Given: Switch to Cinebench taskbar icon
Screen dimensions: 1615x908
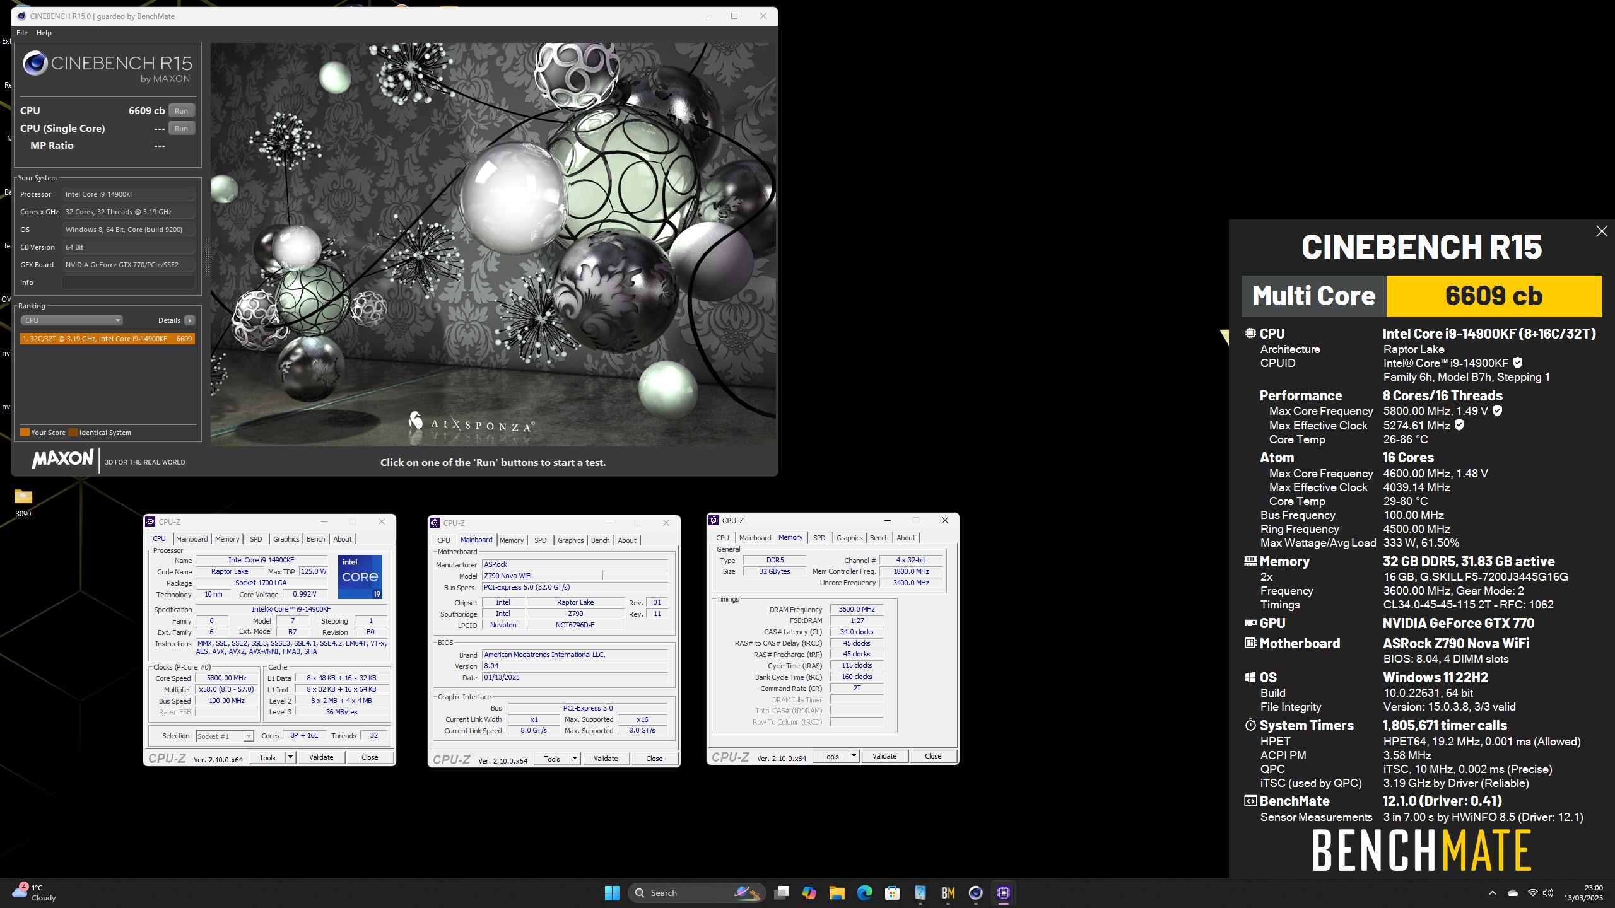Looking at the screenshot, I should (976, 892).
